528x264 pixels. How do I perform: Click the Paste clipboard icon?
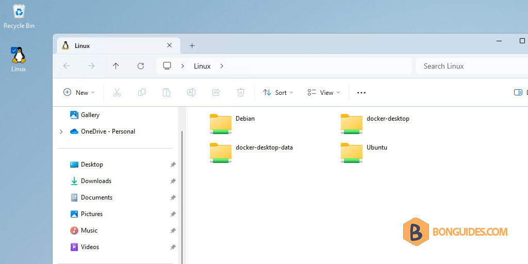coord(167,92)
